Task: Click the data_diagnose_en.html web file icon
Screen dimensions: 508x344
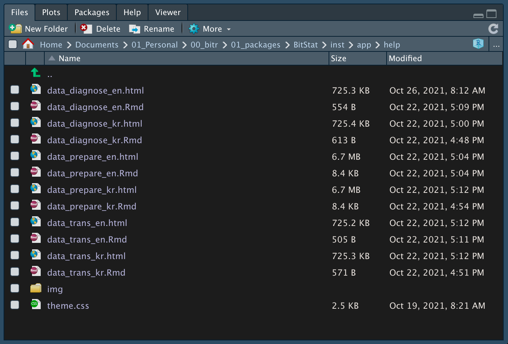Action: click(x=35, y=89)
